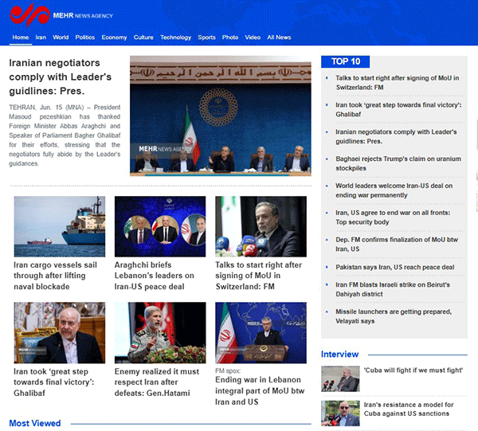Open the Economy section

pyautogui.click(x=114, y=37)
